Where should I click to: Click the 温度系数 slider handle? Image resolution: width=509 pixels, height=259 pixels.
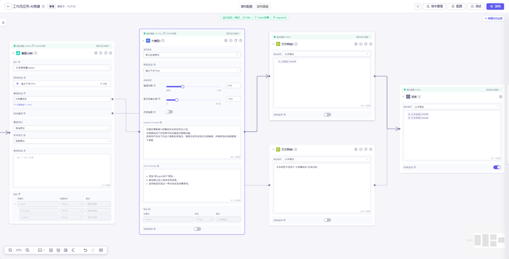pyautogui.click(x=182, y=86)
